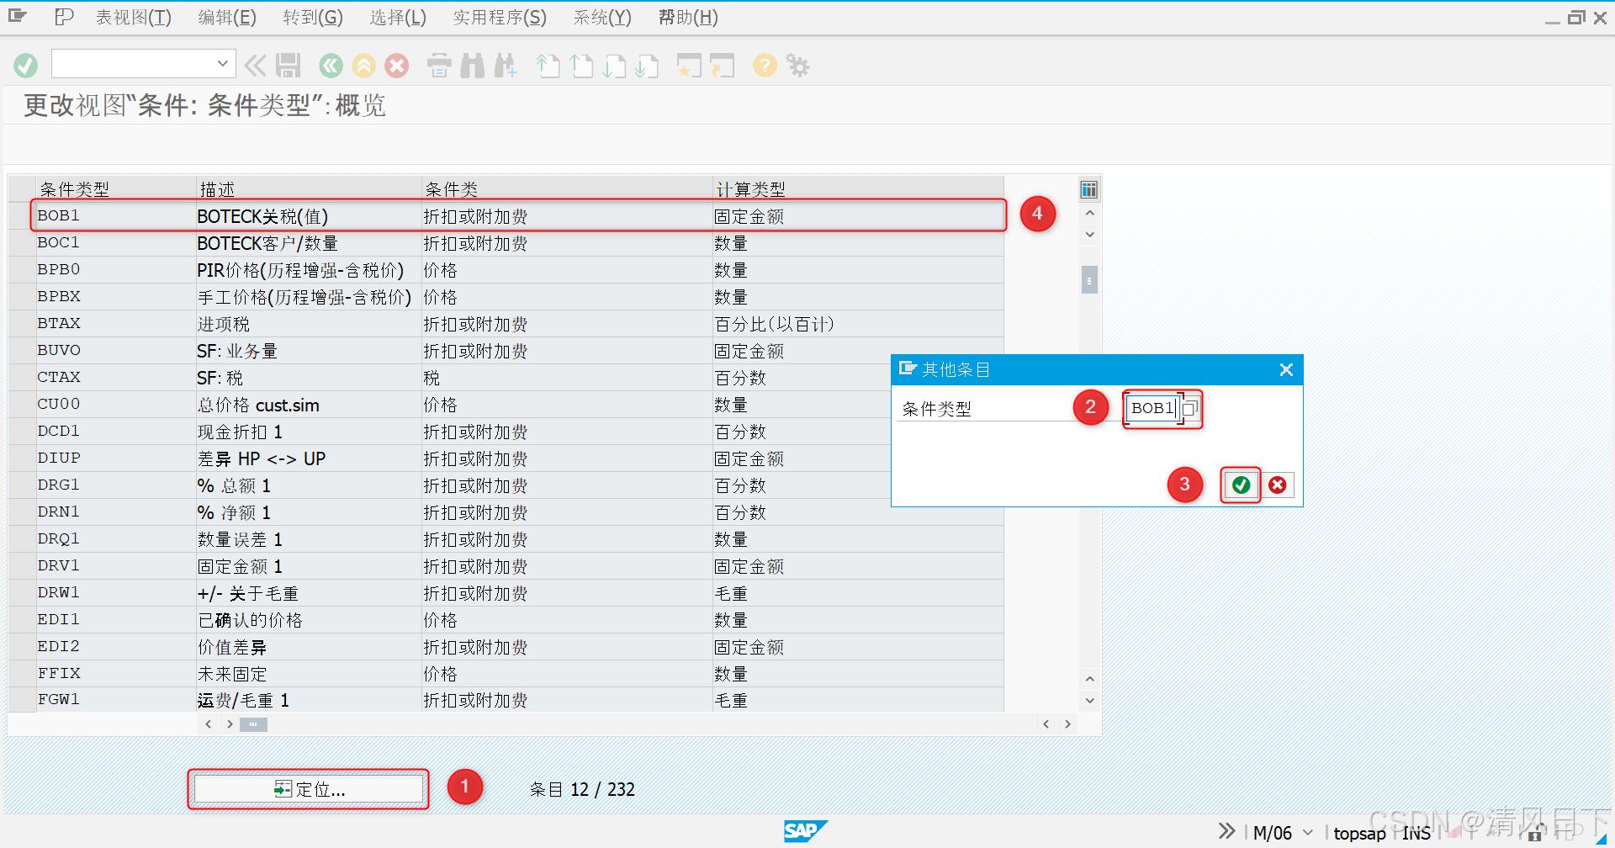
Task: Open the 系统(Y) menu
Action: tap(602, 17)
